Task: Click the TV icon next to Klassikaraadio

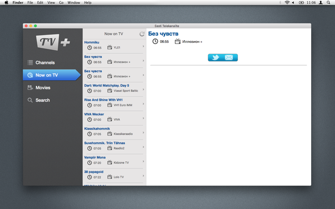Action: 110,133
